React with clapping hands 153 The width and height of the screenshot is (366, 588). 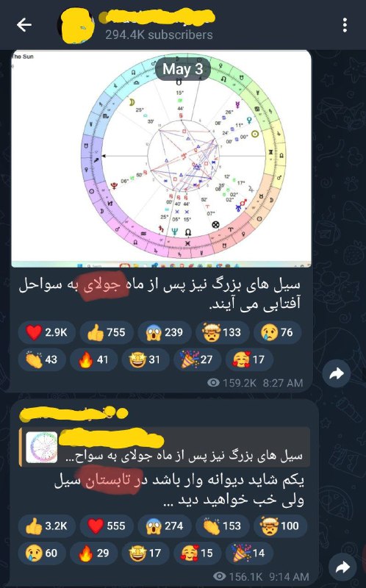(223, 526)
